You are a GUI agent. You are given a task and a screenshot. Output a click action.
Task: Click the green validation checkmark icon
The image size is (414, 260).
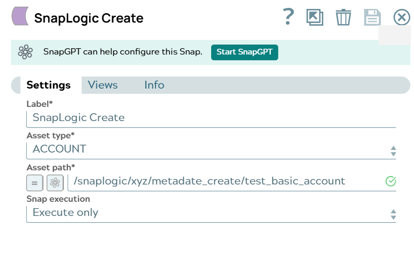(391, 181)
